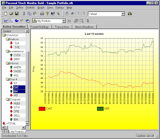Click the symbol list scroll up arrow
Screen dimensions: 160x139
(27, 31)
